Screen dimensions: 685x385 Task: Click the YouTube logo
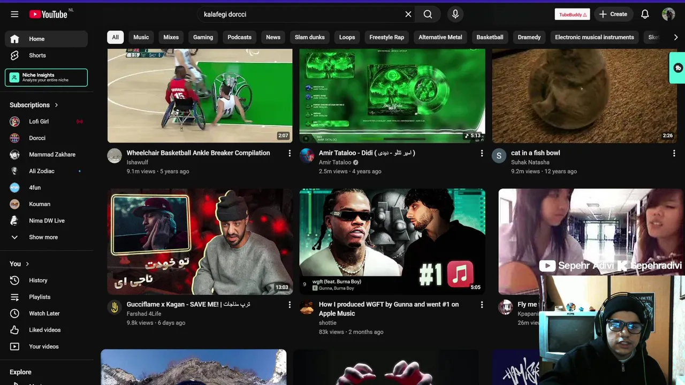tap(48, 14)
